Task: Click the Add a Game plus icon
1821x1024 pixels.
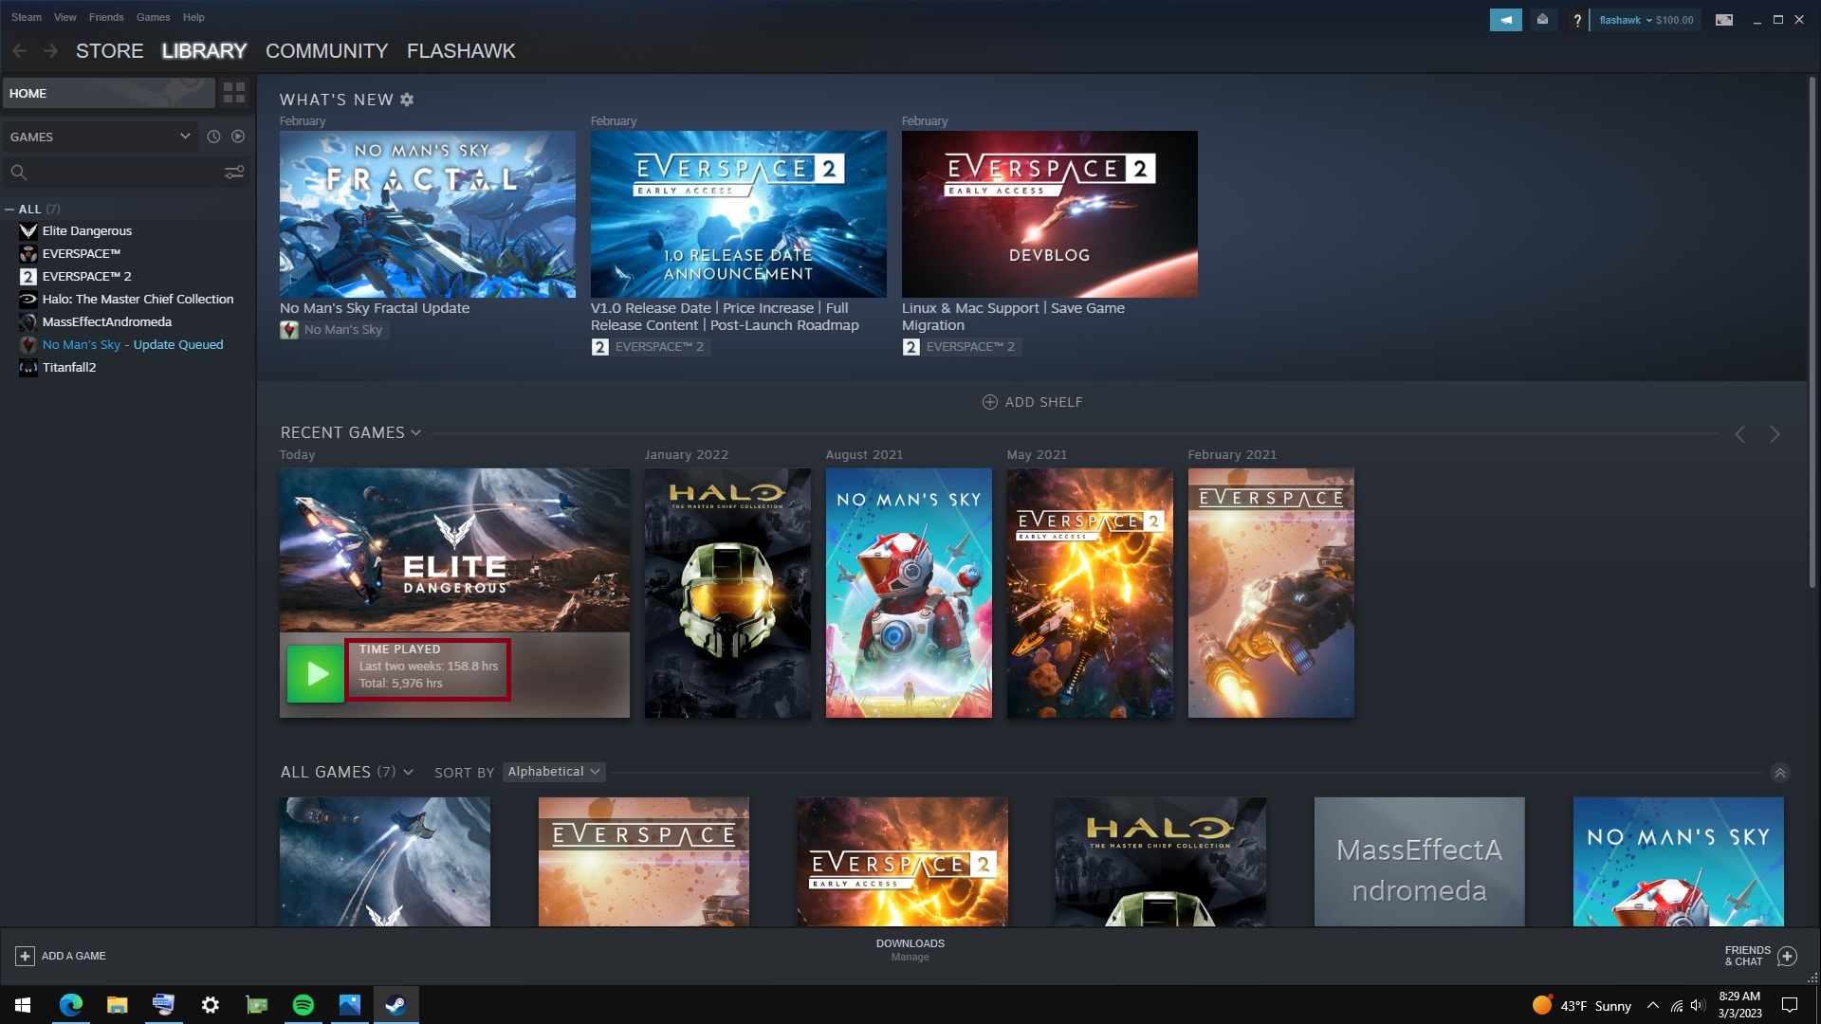Action: [x=26, y=956]
